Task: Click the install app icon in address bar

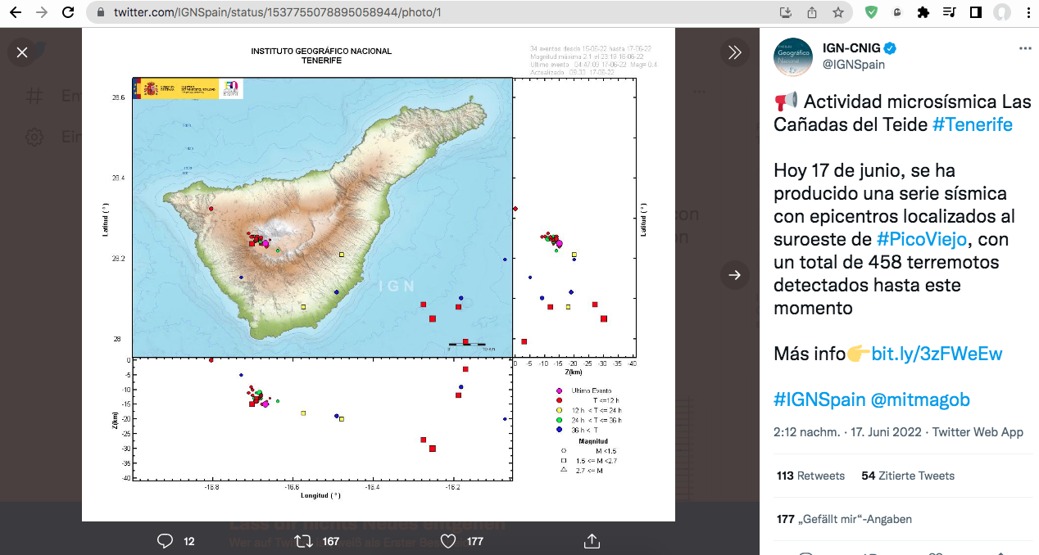Action: [786, 12]
